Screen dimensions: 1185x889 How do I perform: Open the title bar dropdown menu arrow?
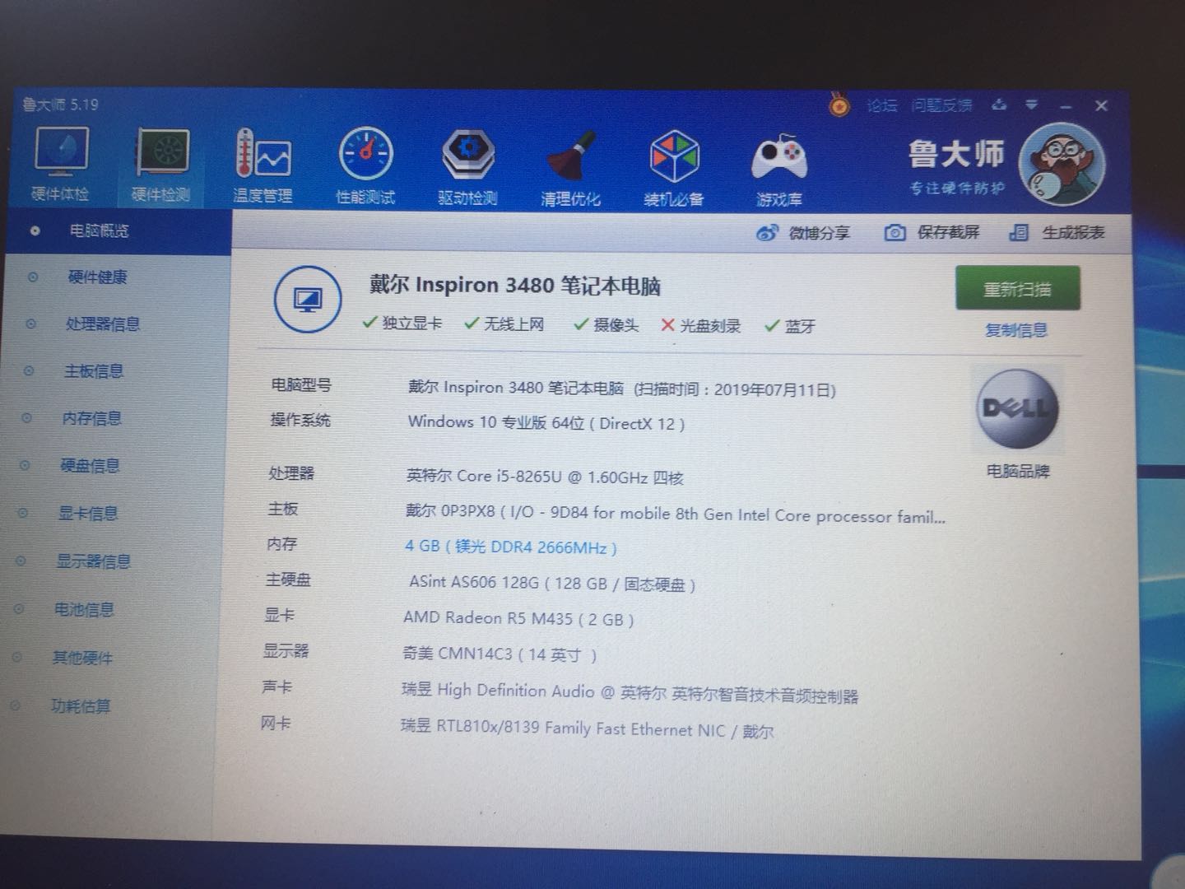tap(1031, 105)
